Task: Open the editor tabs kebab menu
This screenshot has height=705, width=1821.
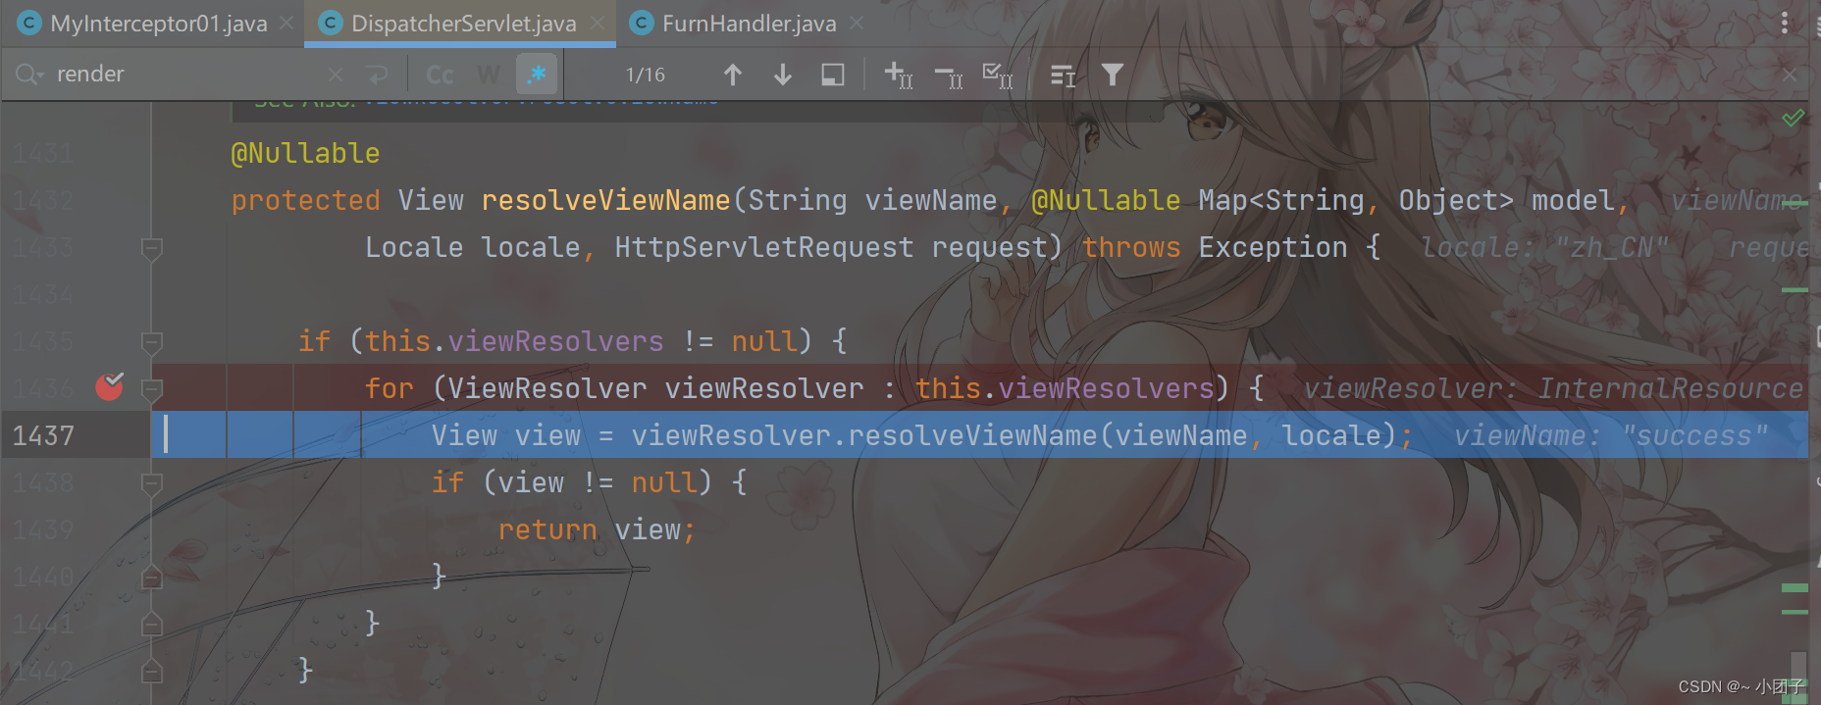Action: pyautogui.click(x=1785, y=23)
